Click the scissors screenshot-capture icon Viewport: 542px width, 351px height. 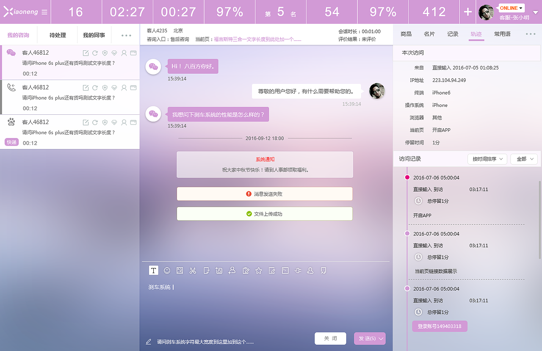193,271
